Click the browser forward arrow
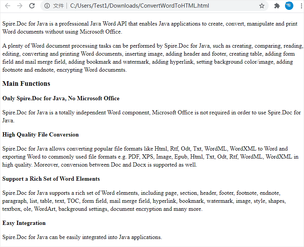This screenshot has height=247, width=304. pyautogui.click(x=20, y=6)
